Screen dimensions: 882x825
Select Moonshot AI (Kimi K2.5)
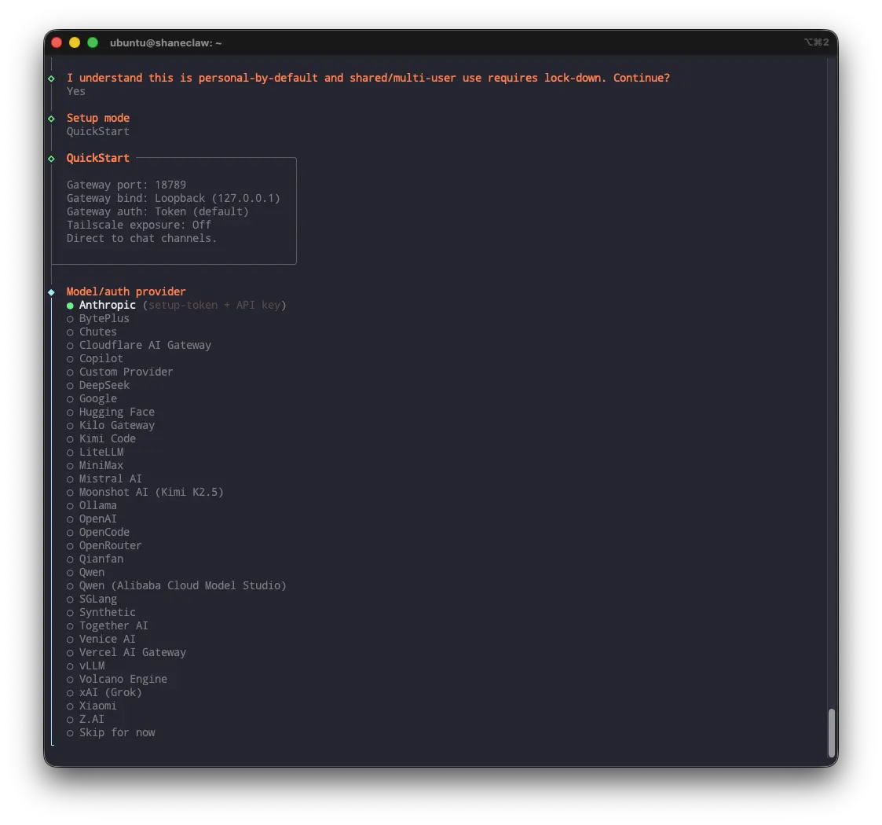click(x=145, y=493)
